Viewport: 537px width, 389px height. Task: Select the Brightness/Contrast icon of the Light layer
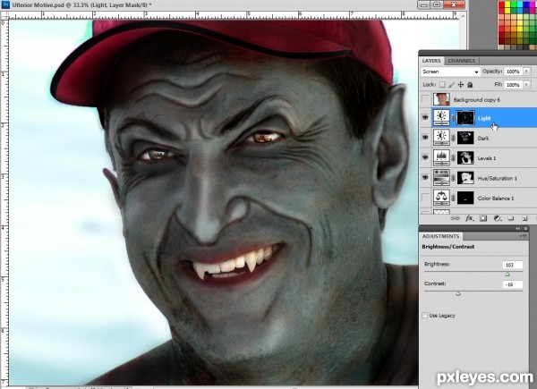pyautogui.click(x=441, y=118)
